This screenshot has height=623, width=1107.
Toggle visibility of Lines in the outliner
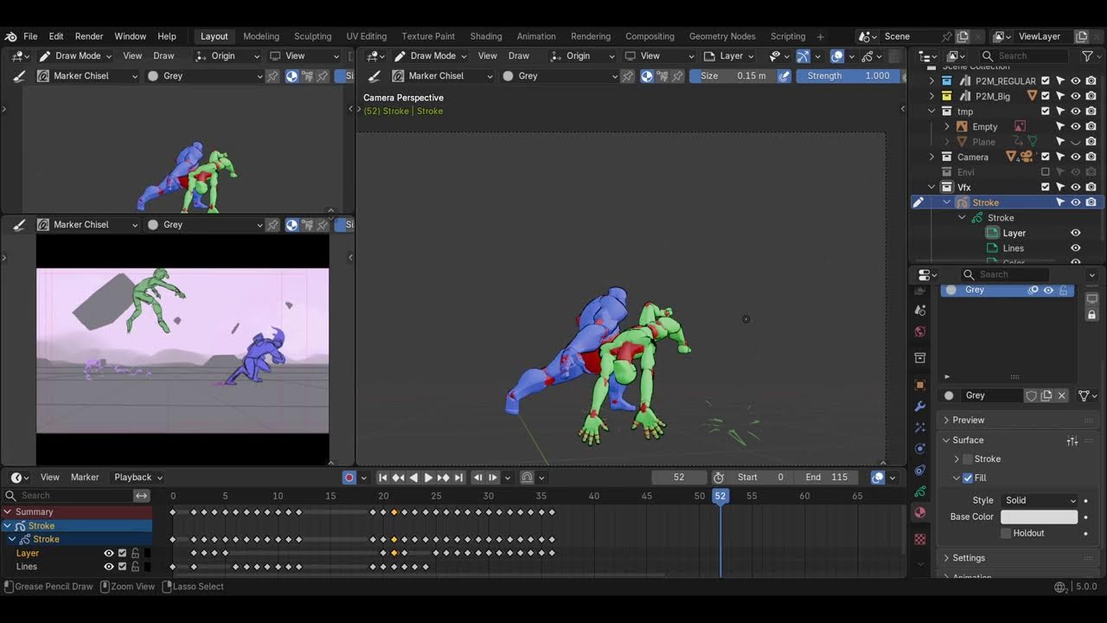point(1076,248)
